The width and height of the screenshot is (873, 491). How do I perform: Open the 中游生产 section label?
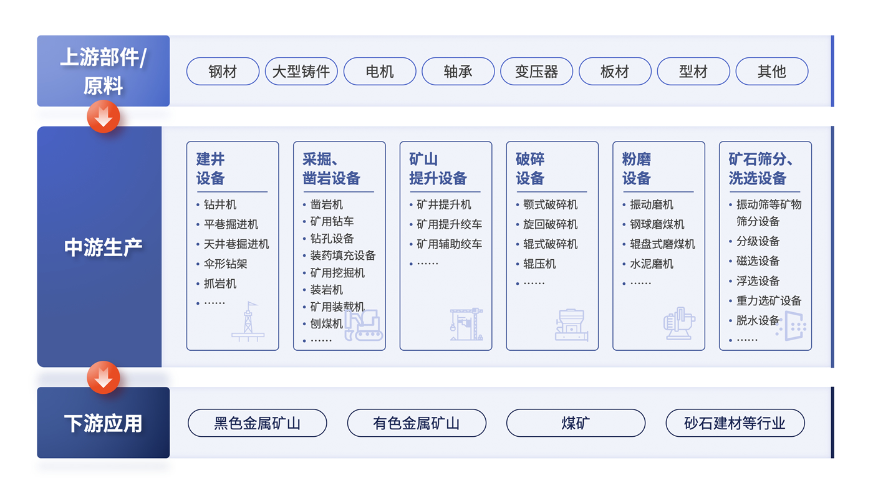tap(103, 247)
